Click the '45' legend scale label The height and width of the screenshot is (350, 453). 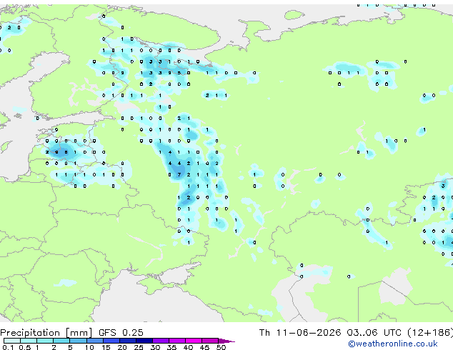205,347
